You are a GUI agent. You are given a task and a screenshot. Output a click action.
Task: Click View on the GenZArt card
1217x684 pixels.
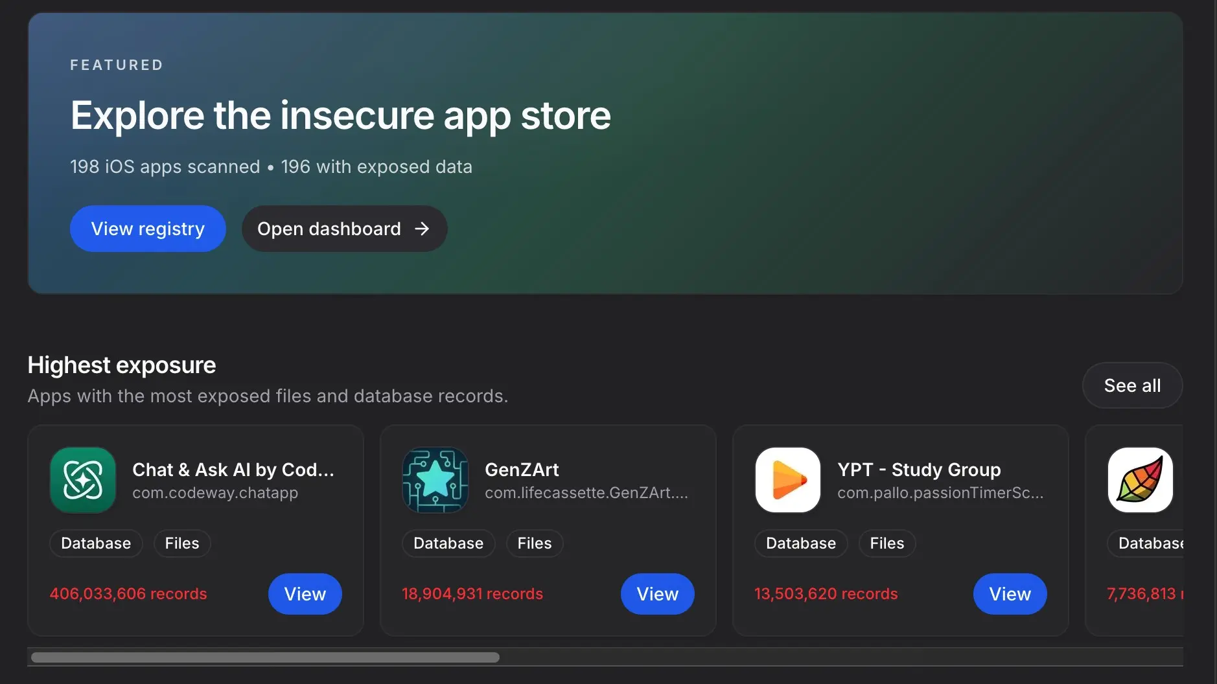[657, 594]
